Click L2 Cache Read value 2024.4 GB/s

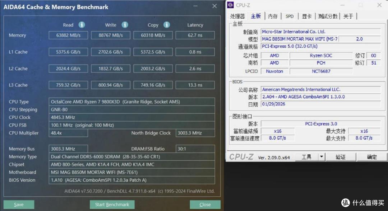tap(68, 69)
